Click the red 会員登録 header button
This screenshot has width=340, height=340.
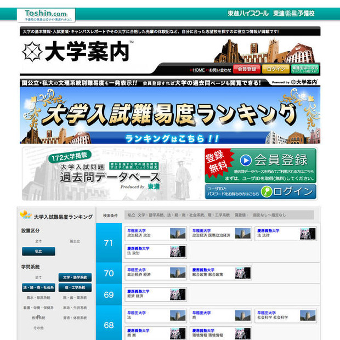247,69
